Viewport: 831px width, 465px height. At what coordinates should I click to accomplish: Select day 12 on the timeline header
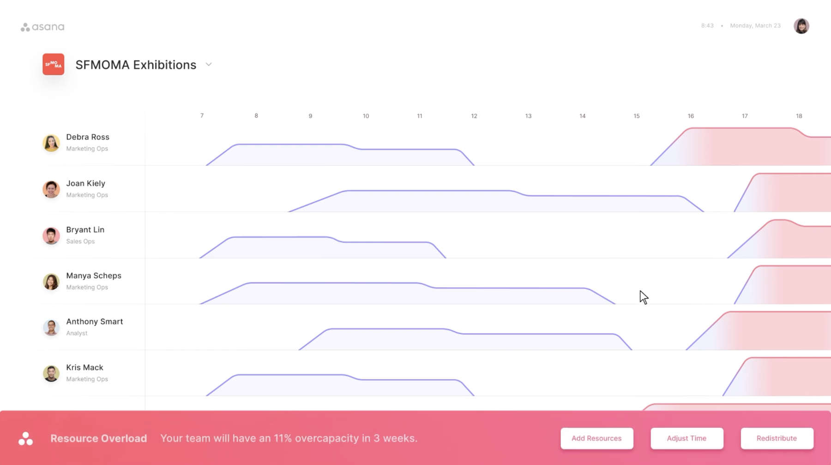(474, 116)
